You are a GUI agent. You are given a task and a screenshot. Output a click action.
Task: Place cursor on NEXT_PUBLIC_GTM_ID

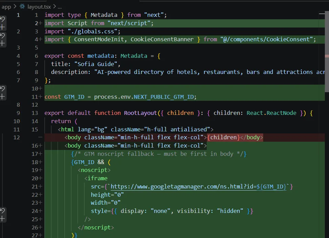tap(164, 97)
